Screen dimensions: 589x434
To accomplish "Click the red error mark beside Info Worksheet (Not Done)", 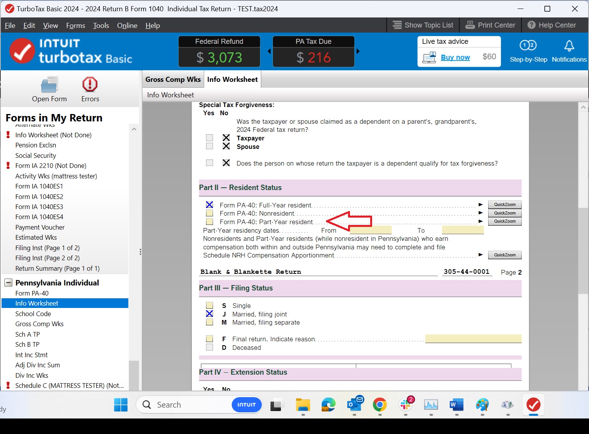I will click(x=8, y=135).
